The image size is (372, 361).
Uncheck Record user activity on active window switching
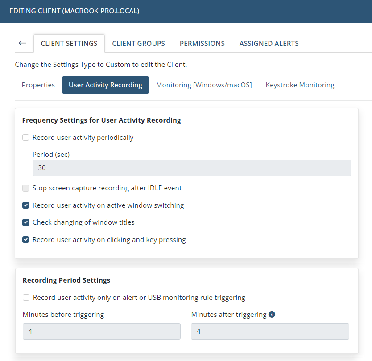pos(25,205)
